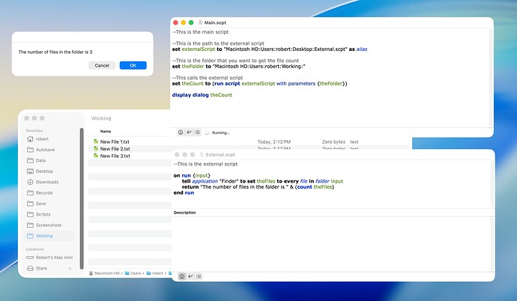Show result pane in Main.scpt window
Viewport: 517px width, 301px height.
189,133
